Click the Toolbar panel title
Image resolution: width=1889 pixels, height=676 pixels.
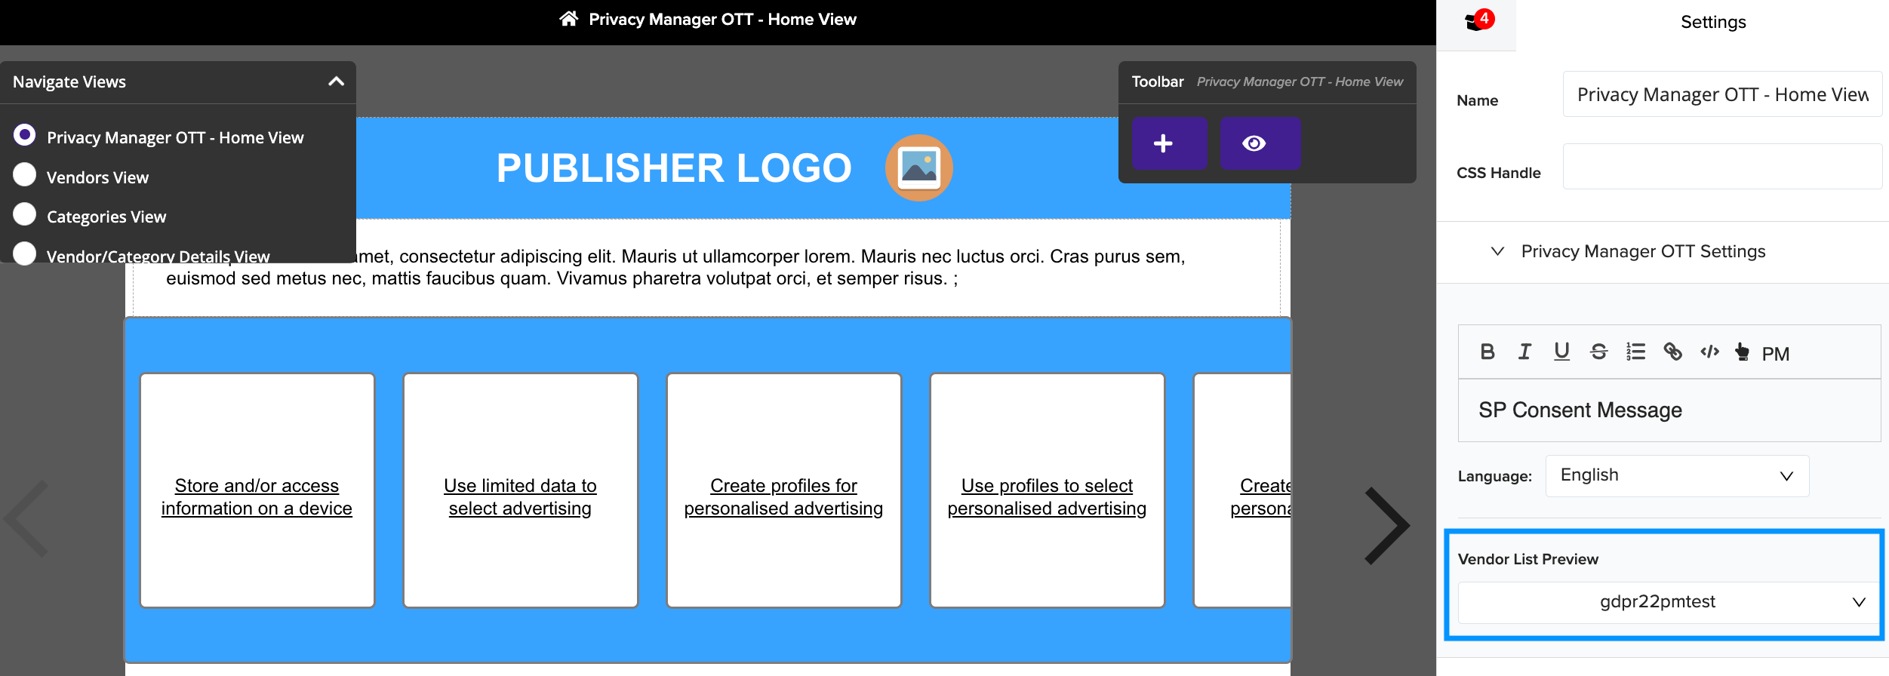click(x=1157, y=81)
